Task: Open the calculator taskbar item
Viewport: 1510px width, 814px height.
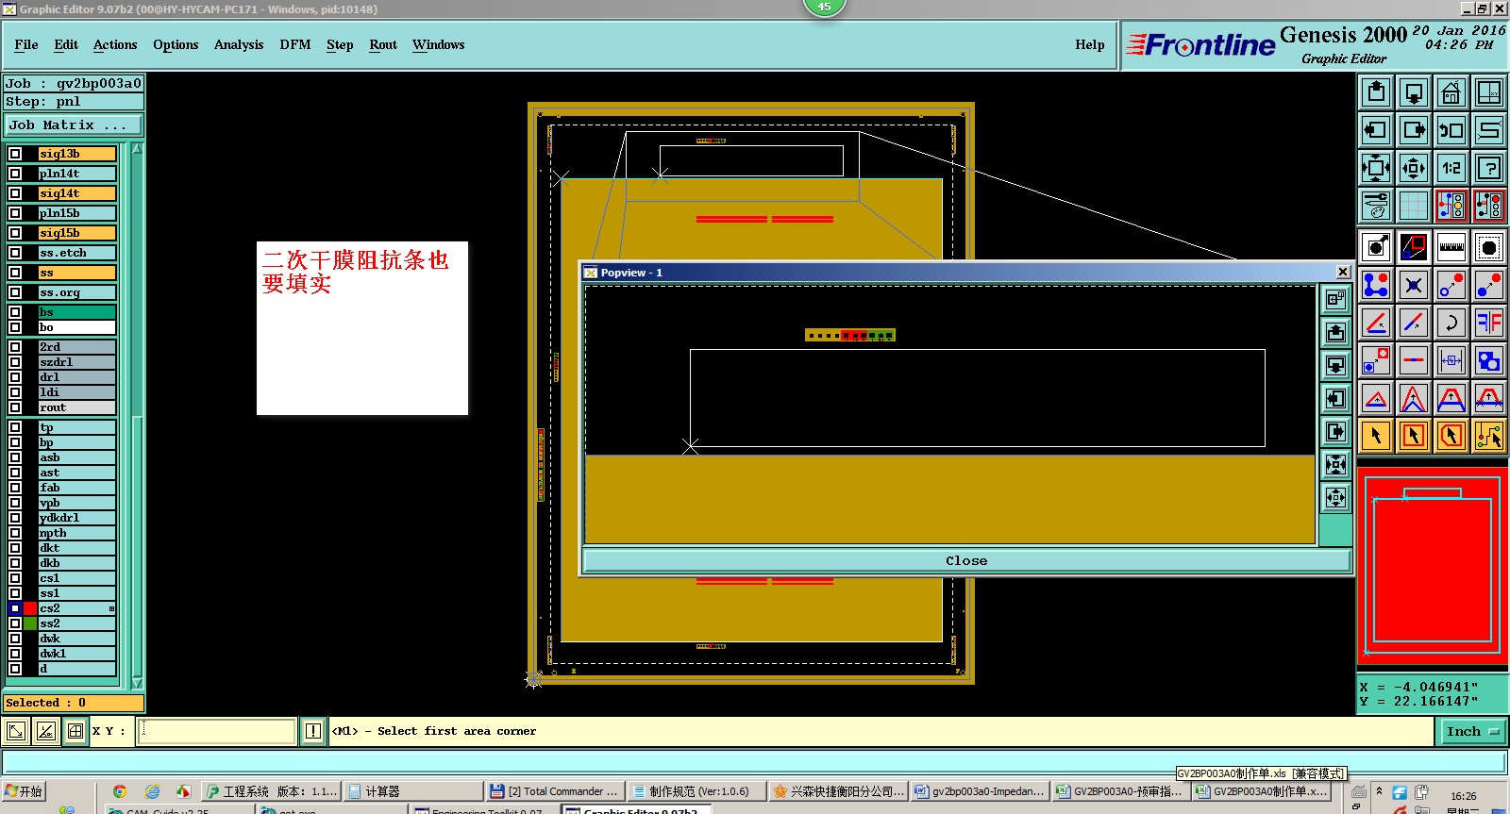Action: click(x=411, y=791)
